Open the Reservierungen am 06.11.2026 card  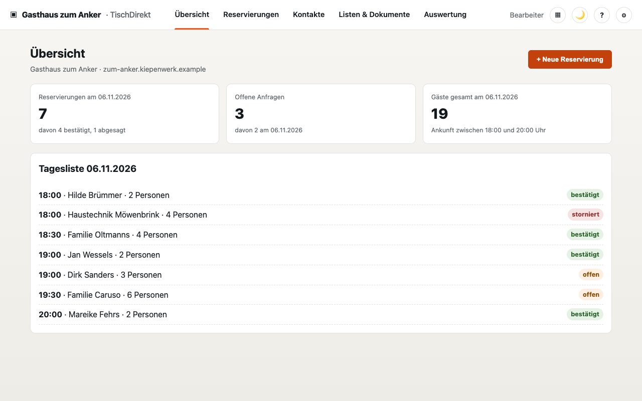pos(124,114)
